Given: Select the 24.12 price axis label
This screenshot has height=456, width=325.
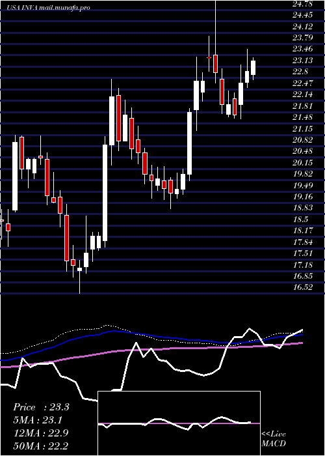Looking at the screenshot, I should [x=303, y=27].
